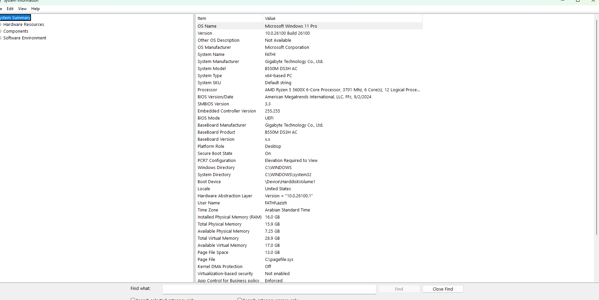Click the value 'C:\WINDOWS\system32'
599x300 pixels.
pyautogui.click(x=288, y=175)
